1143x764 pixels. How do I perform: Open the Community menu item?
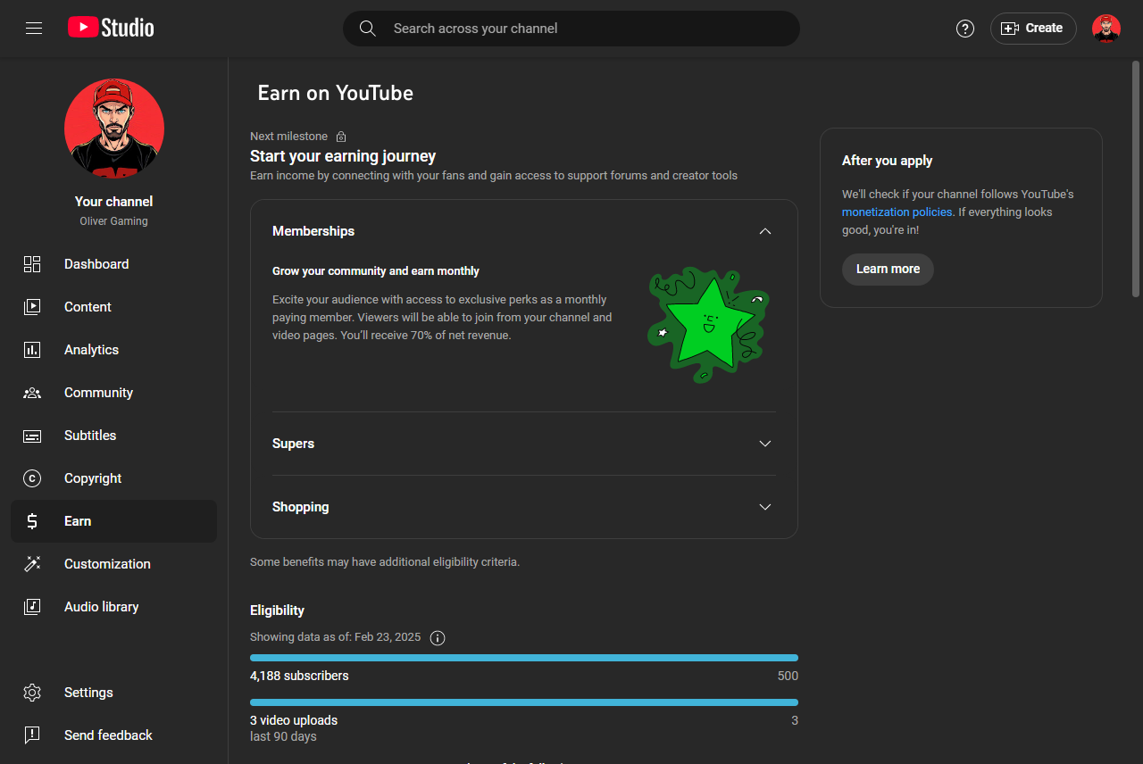(x=113, y=393)
